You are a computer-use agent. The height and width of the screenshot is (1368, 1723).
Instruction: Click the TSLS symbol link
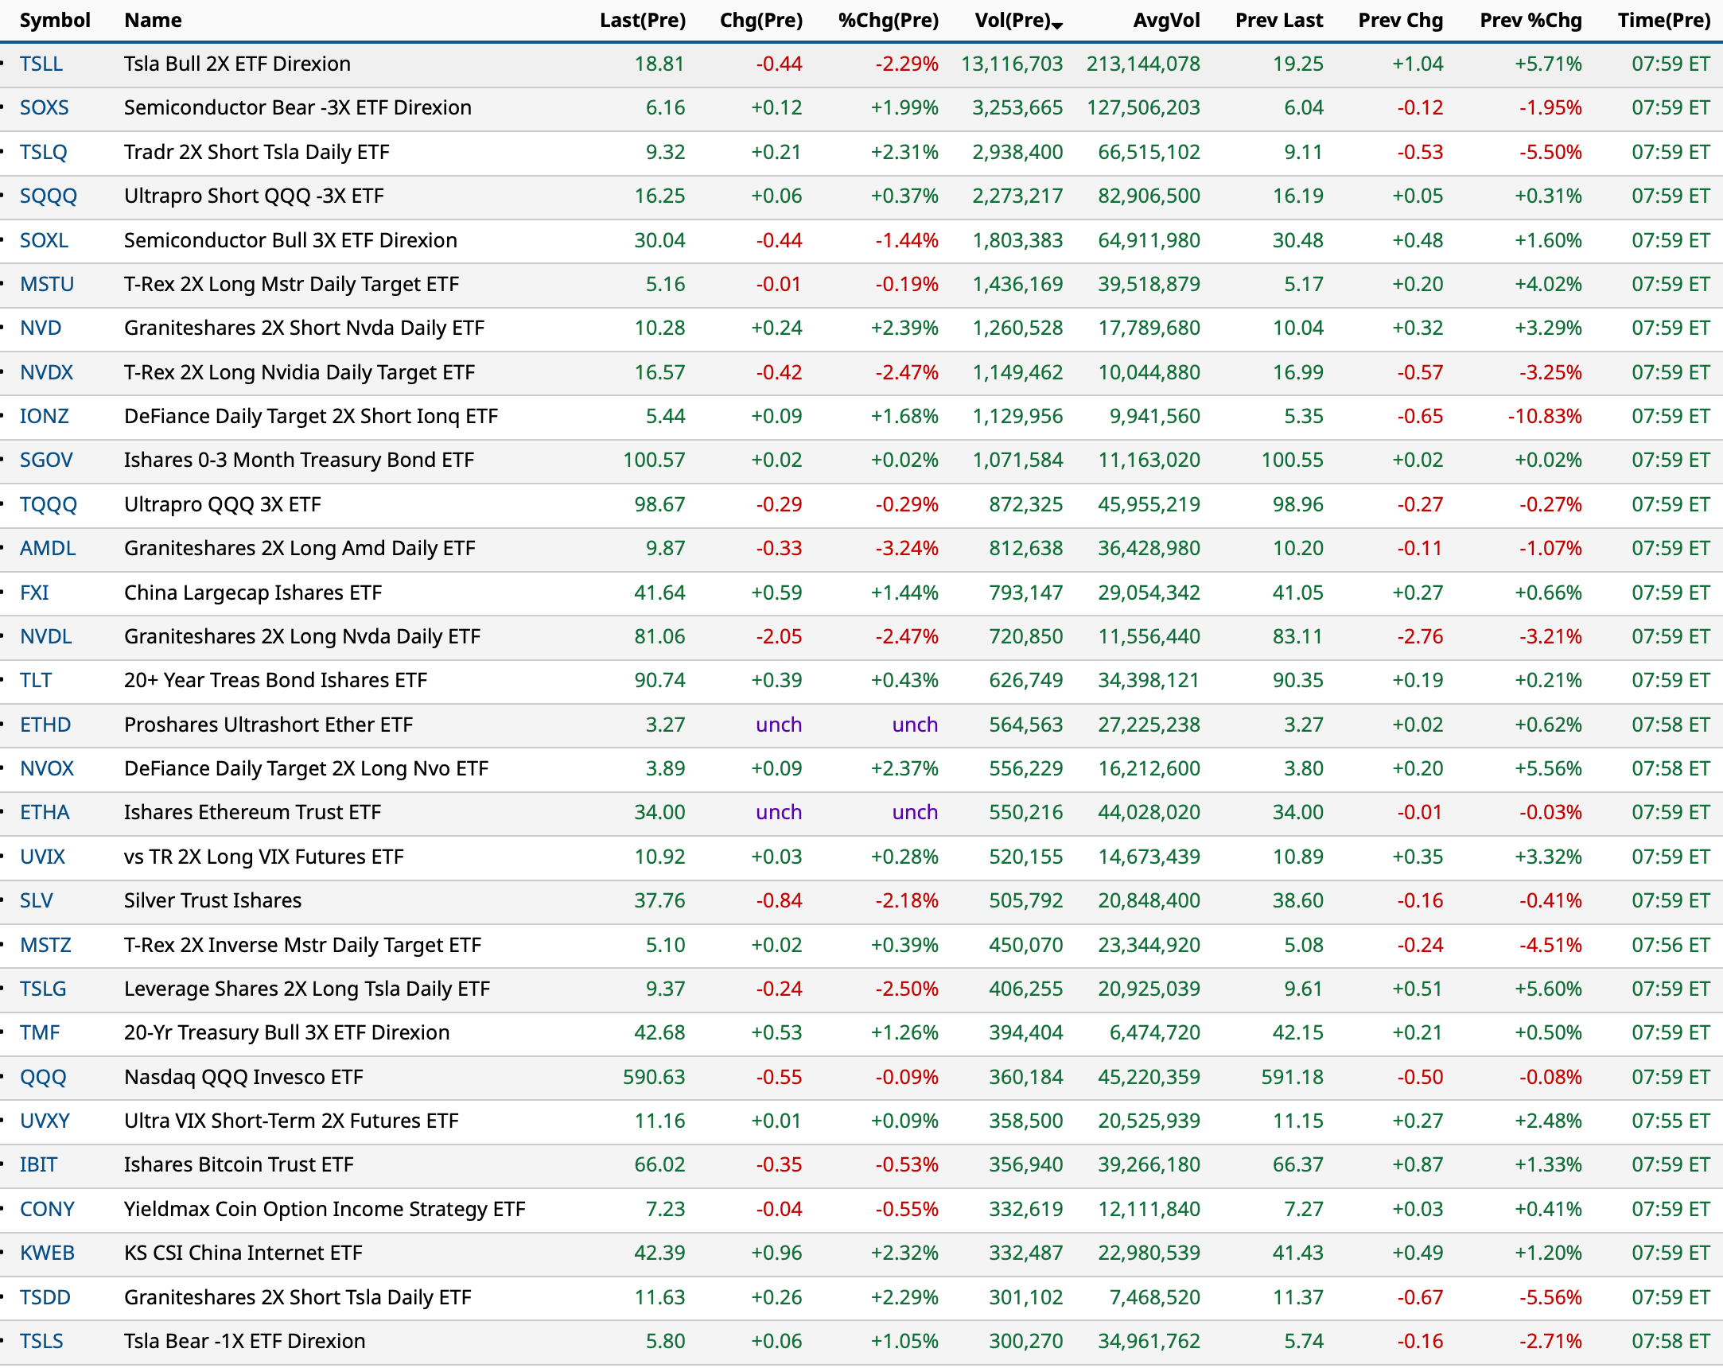click(x=41, y=1341)
